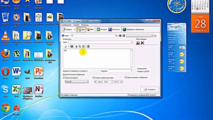Enable Сразу показать сообщение checkbox

click(x=125, y=77)
